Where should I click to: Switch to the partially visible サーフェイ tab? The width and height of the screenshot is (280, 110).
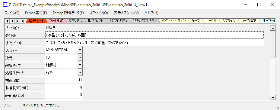point(268,21)
